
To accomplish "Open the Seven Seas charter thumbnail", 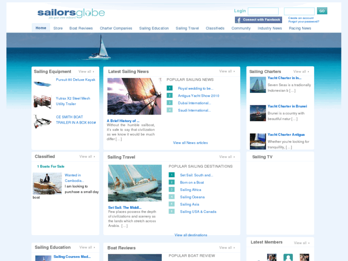I will click(258, 85).
